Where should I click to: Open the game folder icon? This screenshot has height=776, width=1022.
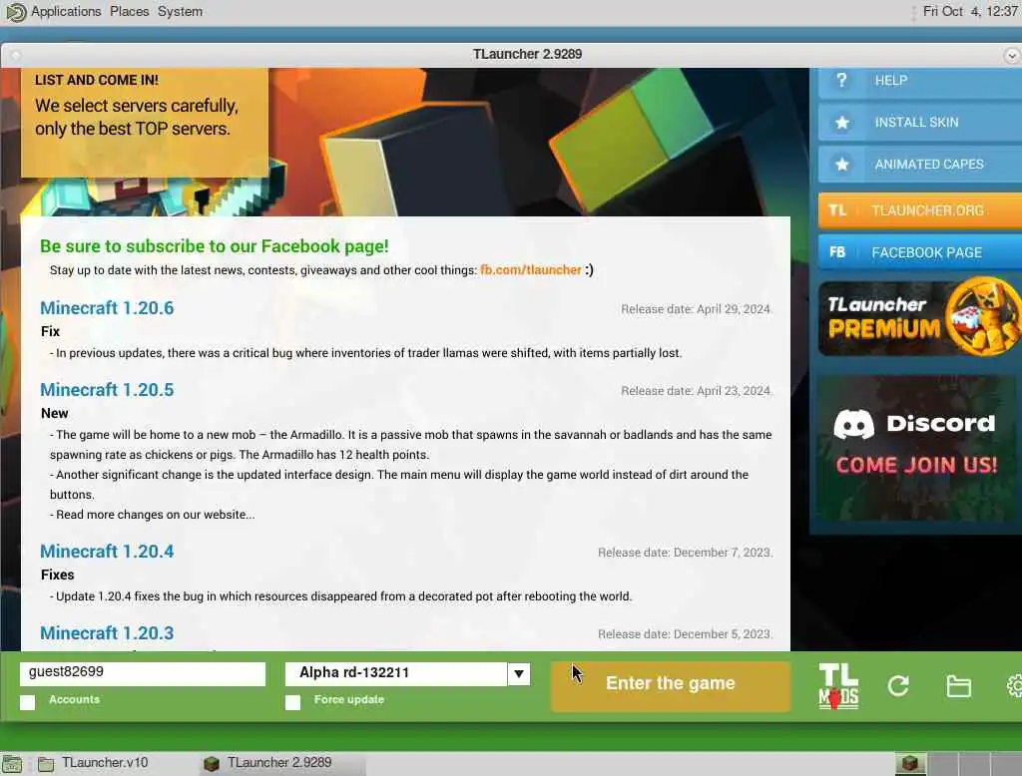coord(958,686)
